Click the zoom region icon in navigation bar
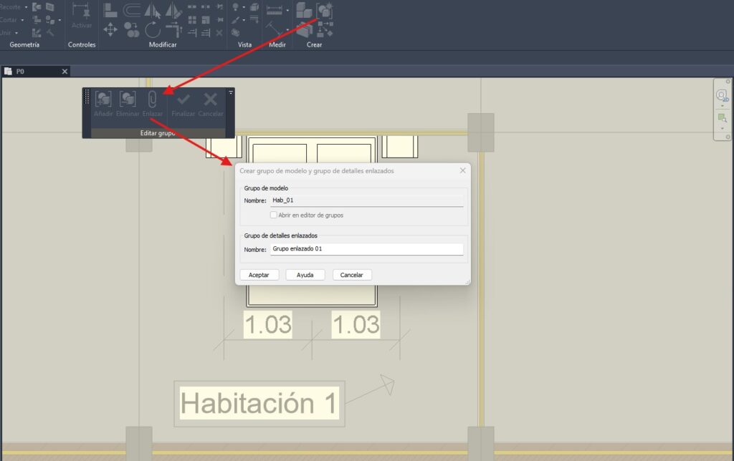 (x=722, y=118)
